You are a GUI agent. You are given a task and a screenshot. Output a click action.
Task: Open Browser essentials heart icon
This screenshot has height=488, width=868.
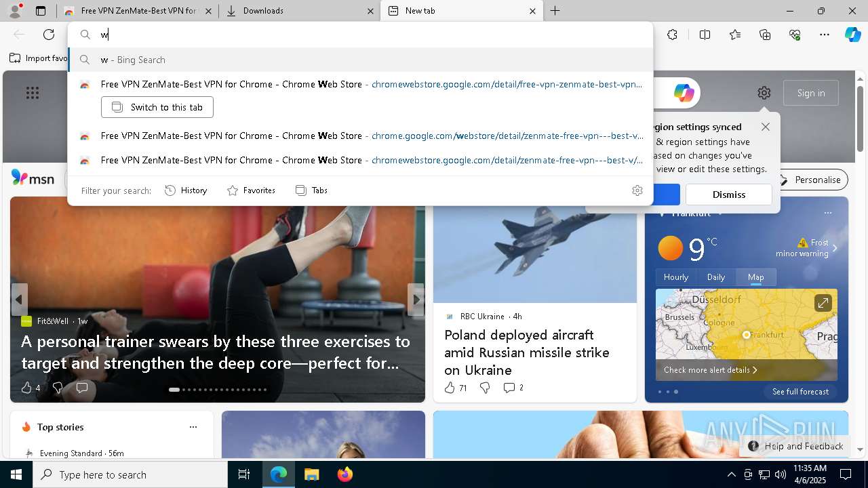pyautogui.click(x=795, y=35)
